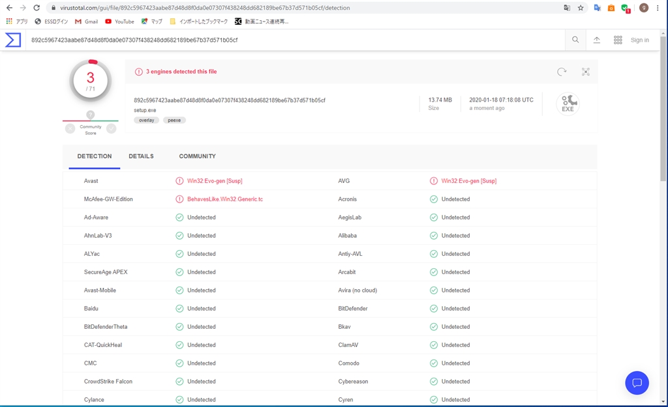Click the SecureAge APEX engine name
The image size is (668, 407).
tap(106, 272)
